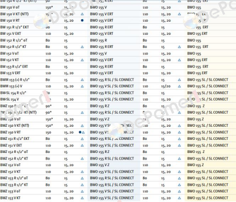Pick first triangle in BWZ 151 R 1/2" EKT row
The image size is (236, 202).
point(82,139)
